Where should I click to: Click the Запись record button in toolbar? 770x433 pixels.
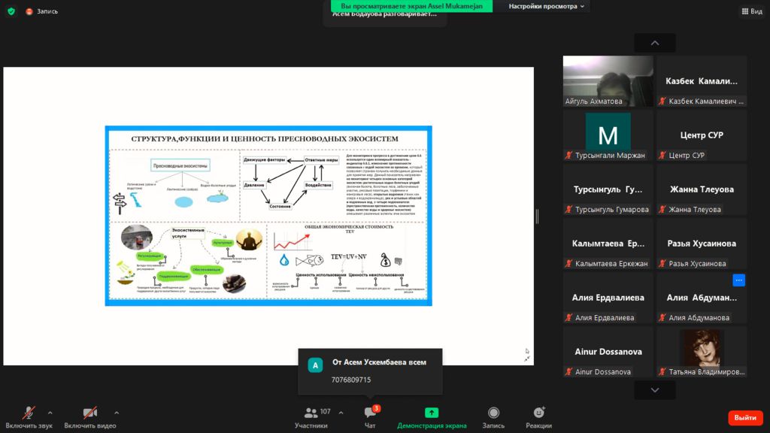tap(493, 416)
